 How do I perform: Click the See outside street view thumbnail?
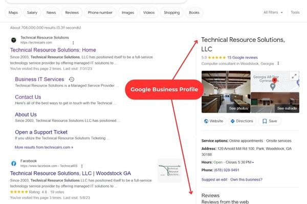(x=275, y=103)
